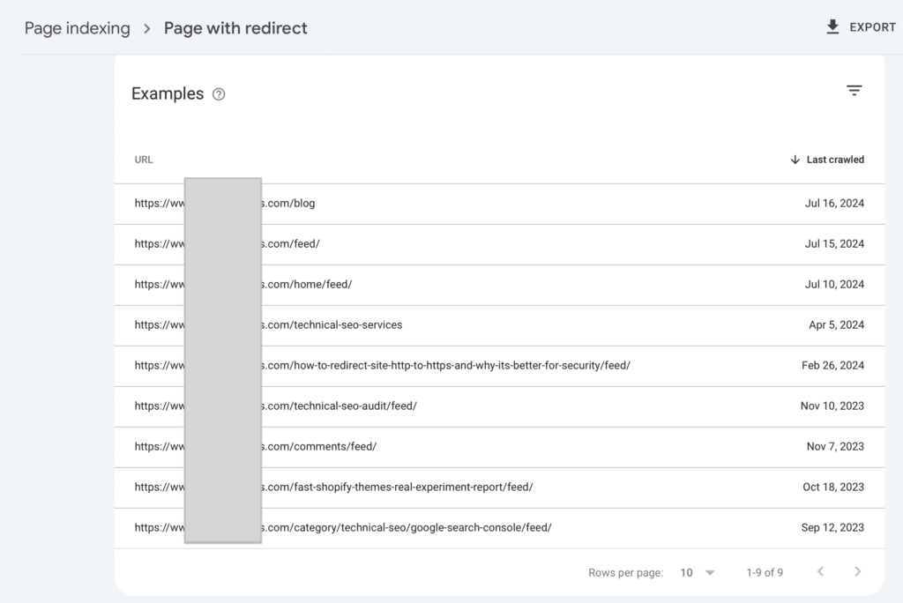Open the Rows per page dropdown

click(698, 572)
